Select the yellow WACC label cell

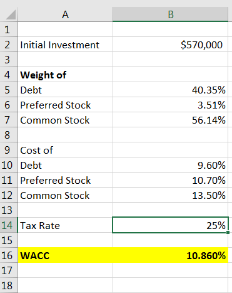(65, 255)
